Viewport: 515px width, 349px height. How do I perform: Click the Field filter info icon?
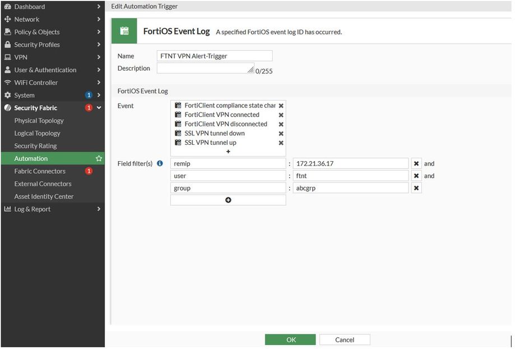click(160, 164)
